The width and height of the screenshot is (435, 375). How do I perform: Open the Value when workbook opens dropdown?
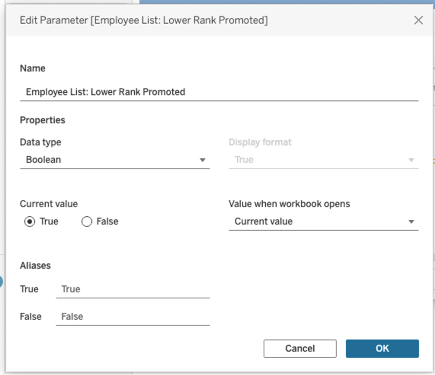click(x=323, y=222)
